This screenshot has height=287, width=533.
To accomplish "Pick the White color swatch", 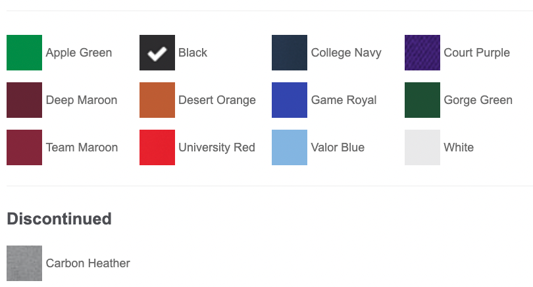I will pos(422,147).
